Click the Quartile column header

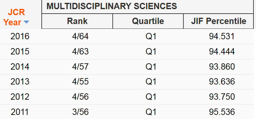pyautogui.click(x=148, y=21)
